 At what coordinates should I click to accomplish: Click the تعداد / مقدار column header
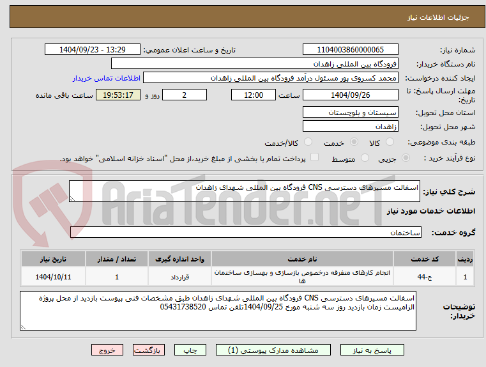(x=117, y=259)
